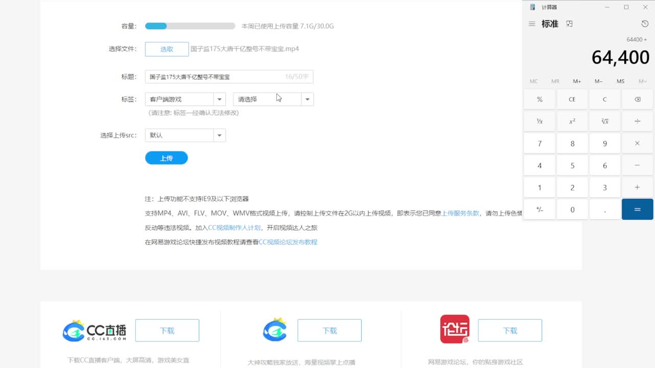655x368 pixels.
Task: Toggle the +/- sign key
Action: tap(539, 209)
